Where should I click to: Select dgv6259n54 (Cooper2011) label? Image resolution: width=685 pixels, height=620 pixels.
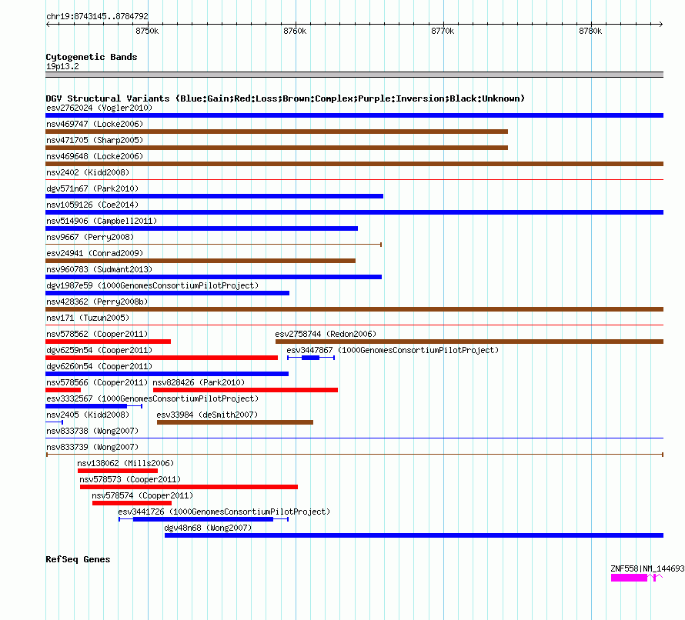(99, 350)
